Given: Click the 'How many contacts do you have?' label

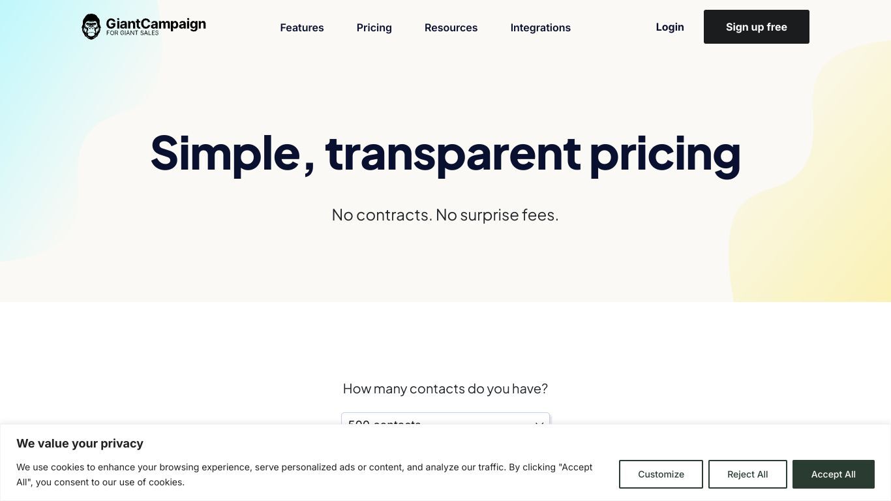Looking at the screenshot, I should (445, 389).
